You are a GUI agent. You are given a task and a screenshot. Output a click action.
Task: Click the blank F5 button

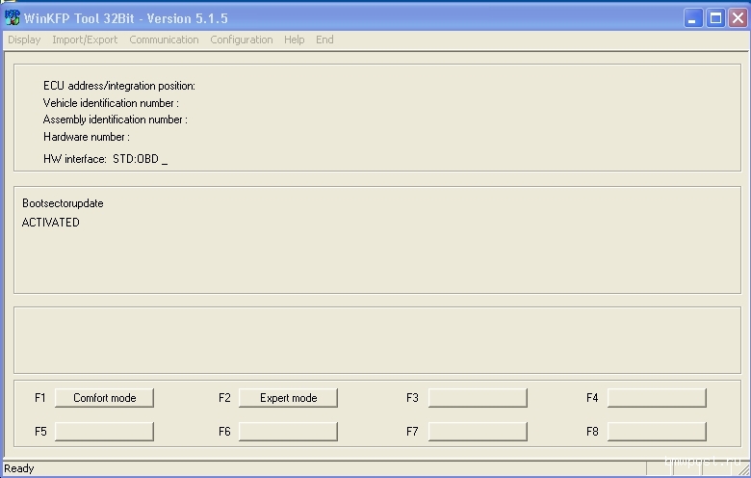[x=104, y=431]
